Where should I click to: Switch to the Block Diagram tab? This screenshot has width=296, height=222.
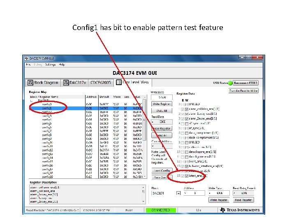(43, 83)
